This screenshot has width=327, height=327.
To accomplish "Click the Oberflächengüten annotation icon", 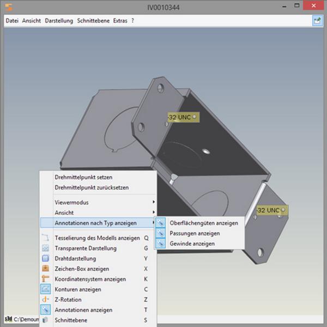I will point(160,223).
